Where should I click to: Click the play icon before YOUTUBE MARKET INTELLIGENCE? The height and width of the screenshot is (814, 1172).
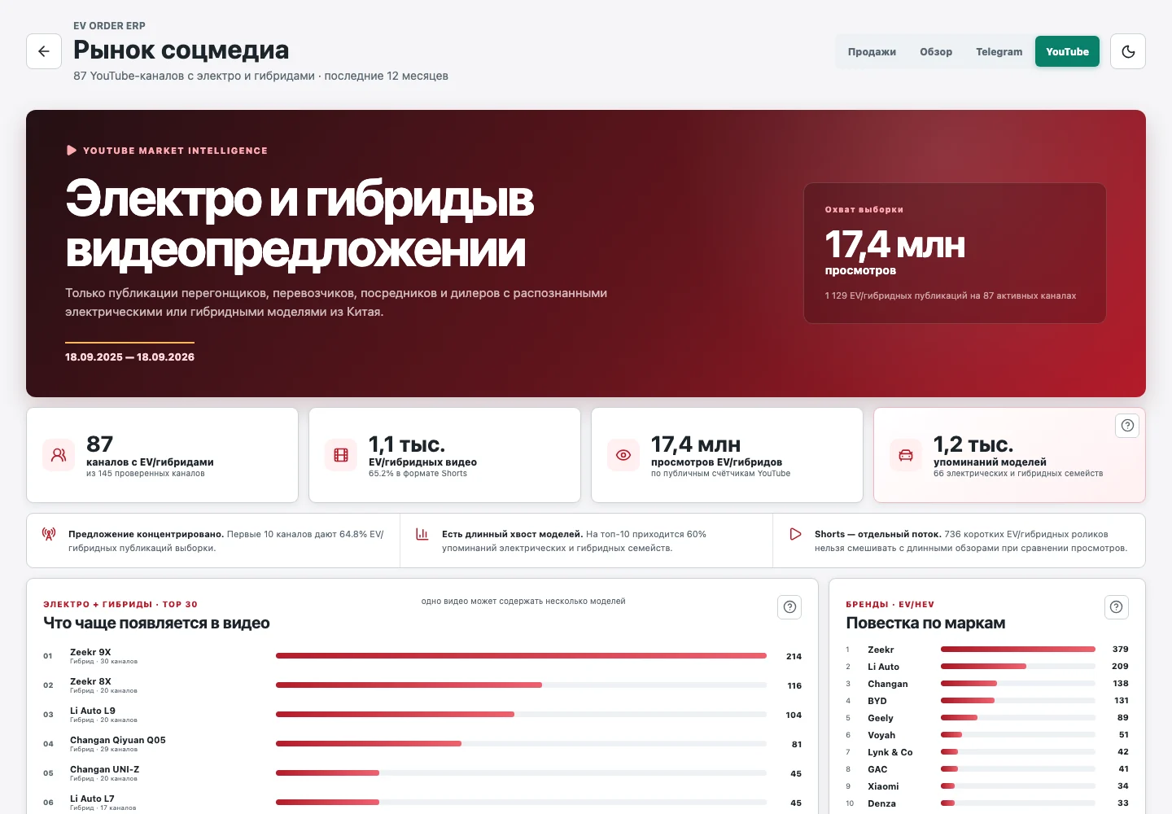pyautogui.click(x=72, y=151)
